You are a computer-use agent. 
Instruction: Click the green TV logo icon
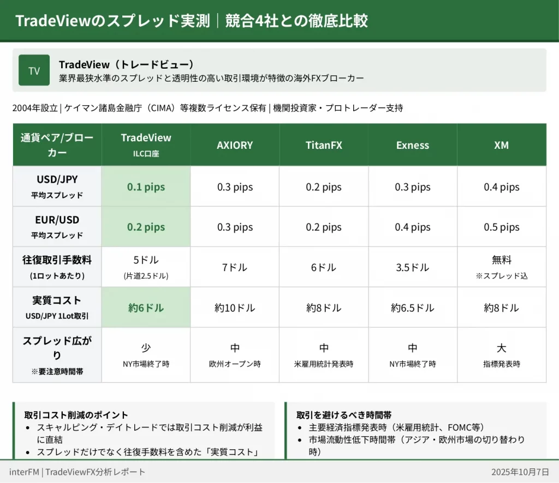click(34, 70)
